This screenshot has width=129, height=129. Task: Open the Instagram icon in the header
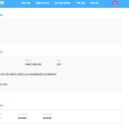pyautogui.click(x=115, y=3)
